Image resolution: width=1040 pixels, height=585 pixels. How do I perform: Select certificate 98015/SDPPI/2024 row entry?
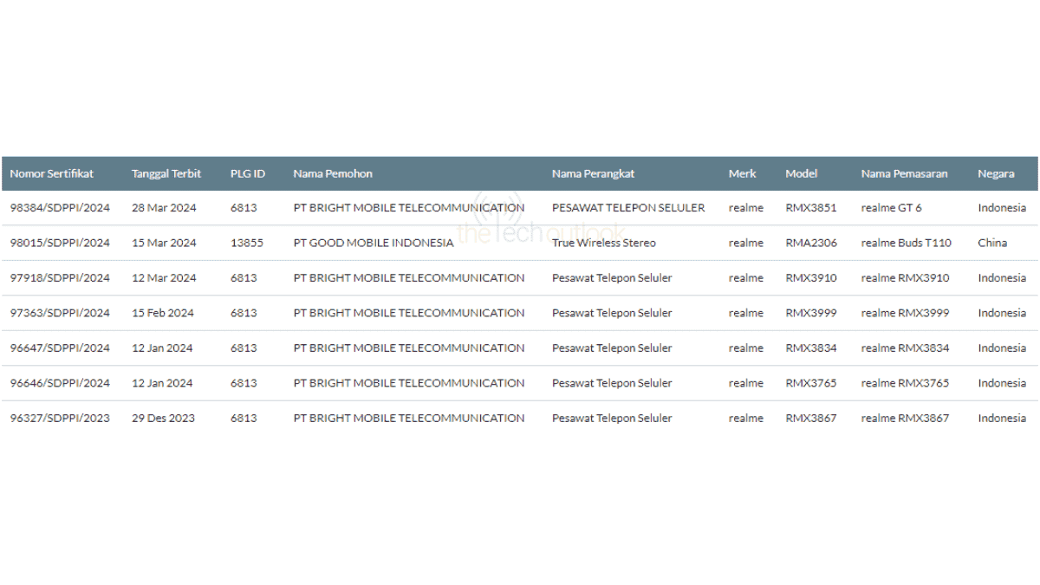[x=60, y=243]
